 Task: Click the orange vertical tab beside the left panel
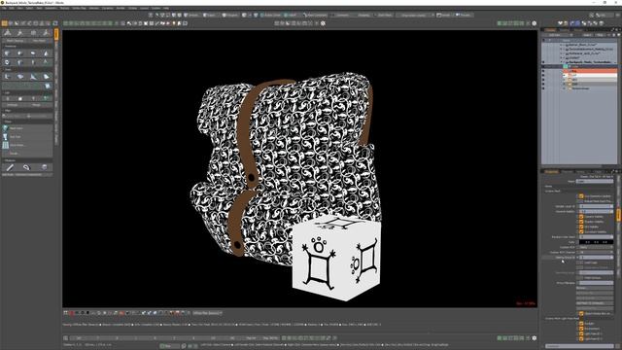(56, 34)
